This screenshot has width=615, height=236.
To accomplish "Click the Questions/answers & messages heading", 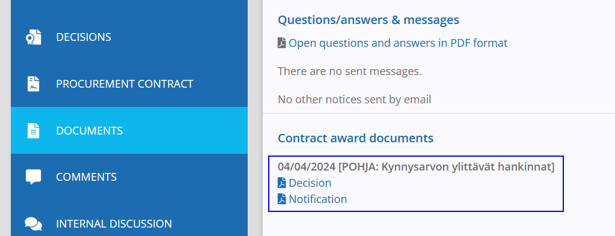I will pos(369,20).
